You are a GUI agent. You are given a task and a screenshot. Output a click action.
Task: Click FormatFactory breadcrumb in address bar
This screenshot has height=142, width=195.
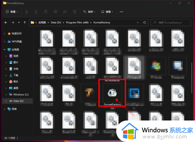102,23
